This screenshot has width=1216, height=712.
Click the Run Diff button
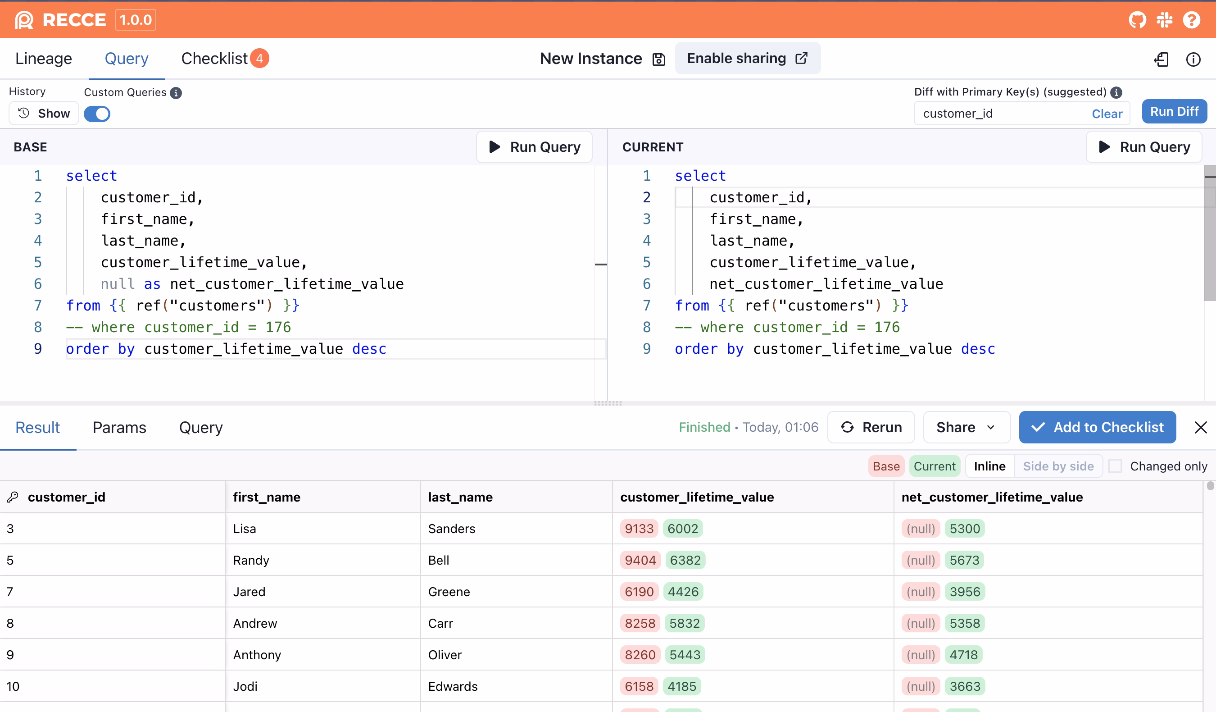(x=1174, y=111)
